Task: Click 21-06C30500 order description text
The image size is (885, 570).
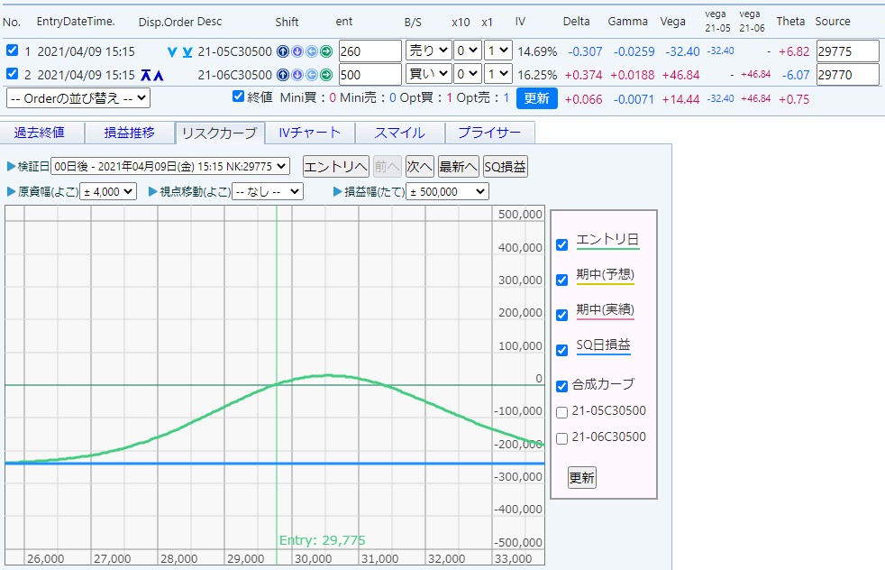Action: (235, 75)
